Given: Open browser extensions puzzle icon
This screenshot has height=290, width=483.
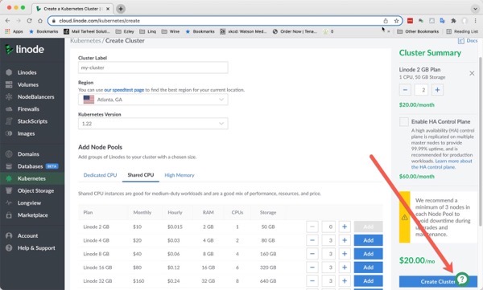Looking at the screenshot, I should click(453, 21).
